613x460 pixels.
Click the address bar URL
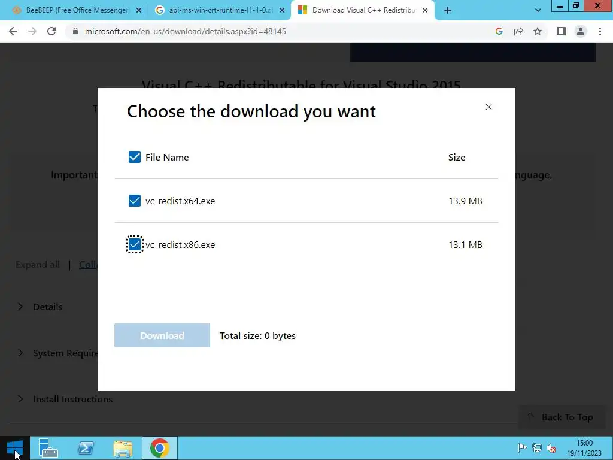click(x=186, y=31)
